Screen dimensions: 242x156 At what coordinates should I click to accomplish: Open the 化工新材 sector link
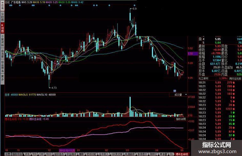(203, 78)
